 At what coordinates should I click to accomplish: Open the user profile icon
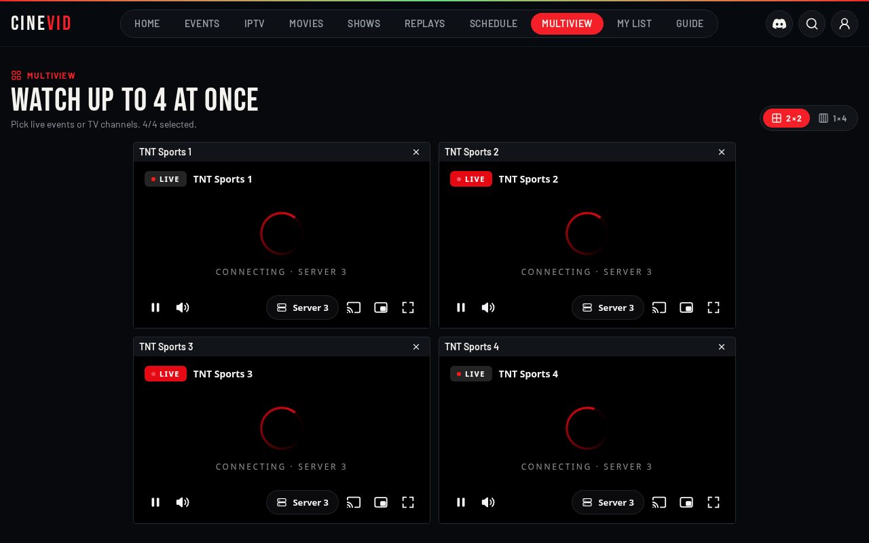(845, 24)
